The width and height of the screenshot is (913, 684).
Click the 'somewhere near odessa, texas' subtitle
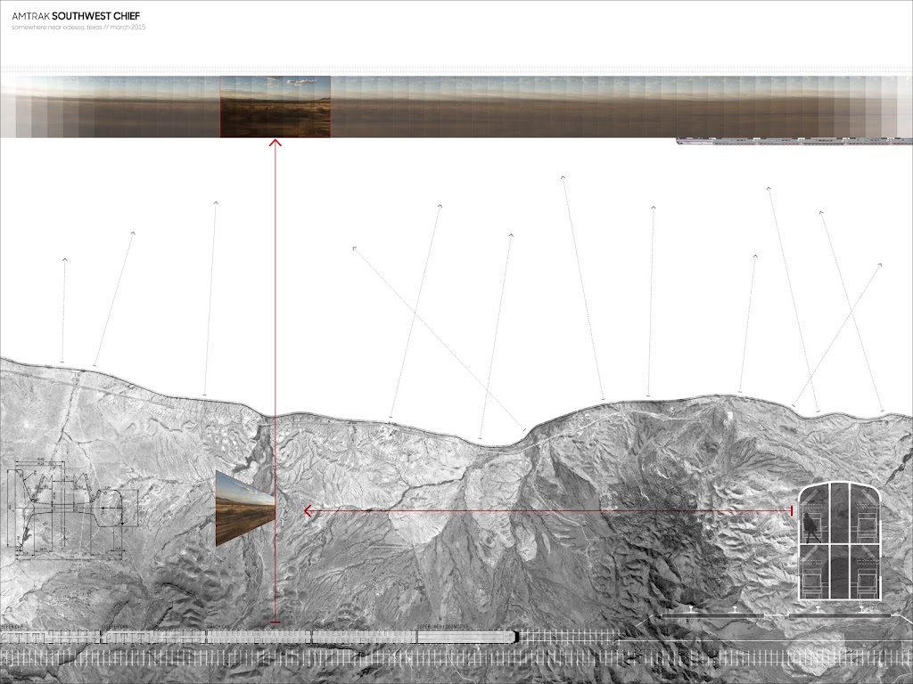(x=78, y=28)
